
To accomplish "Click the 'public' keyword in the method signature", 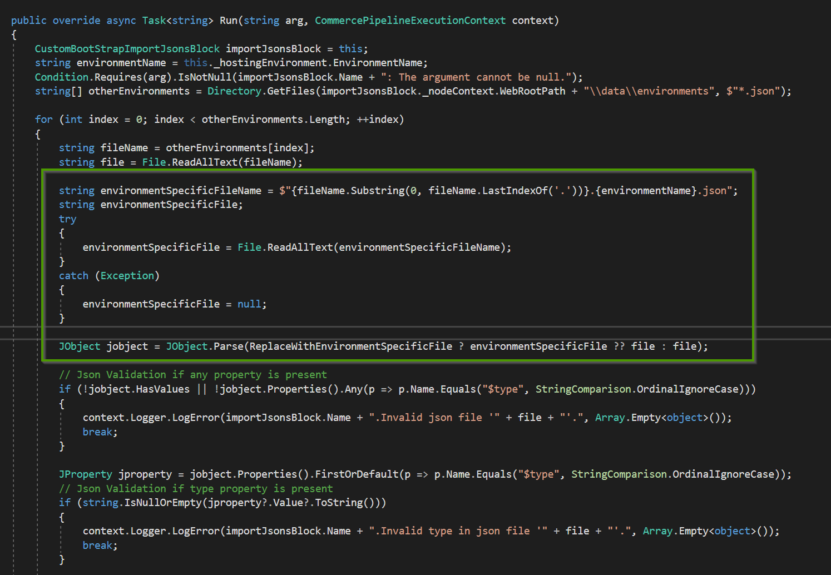I will coord(29,21).
